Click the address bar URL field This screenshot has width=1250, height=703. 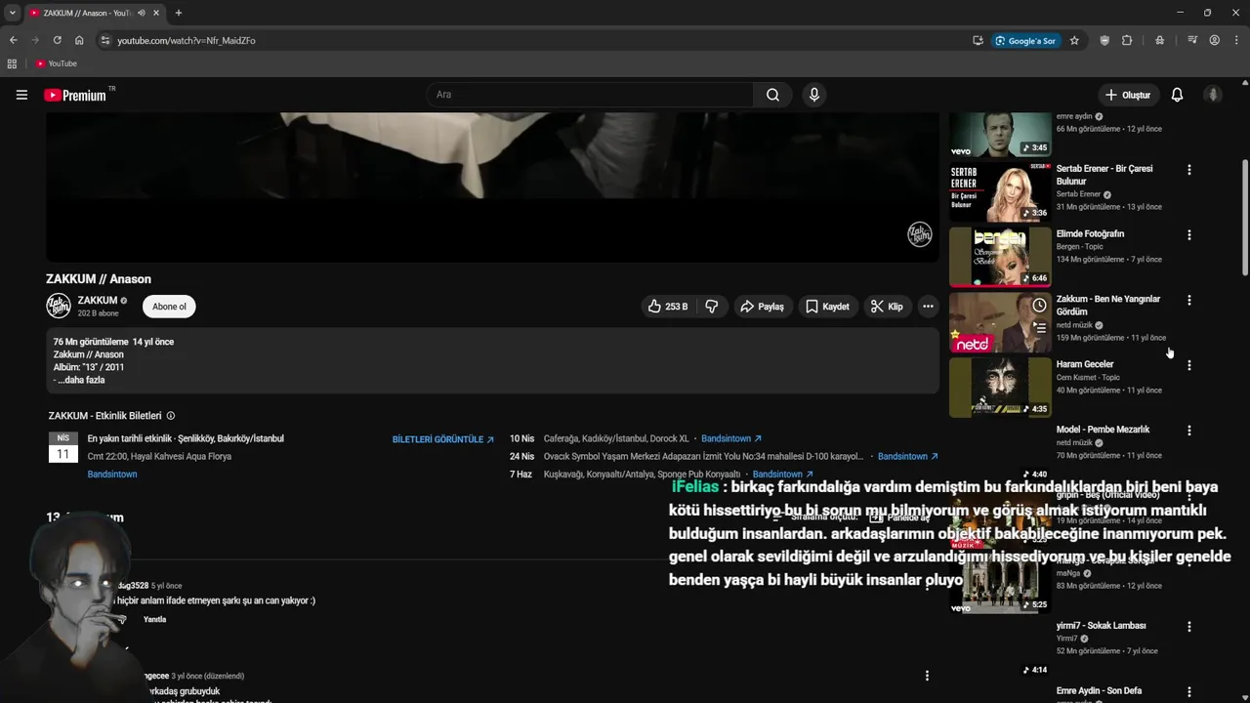[x=537, y=40]
